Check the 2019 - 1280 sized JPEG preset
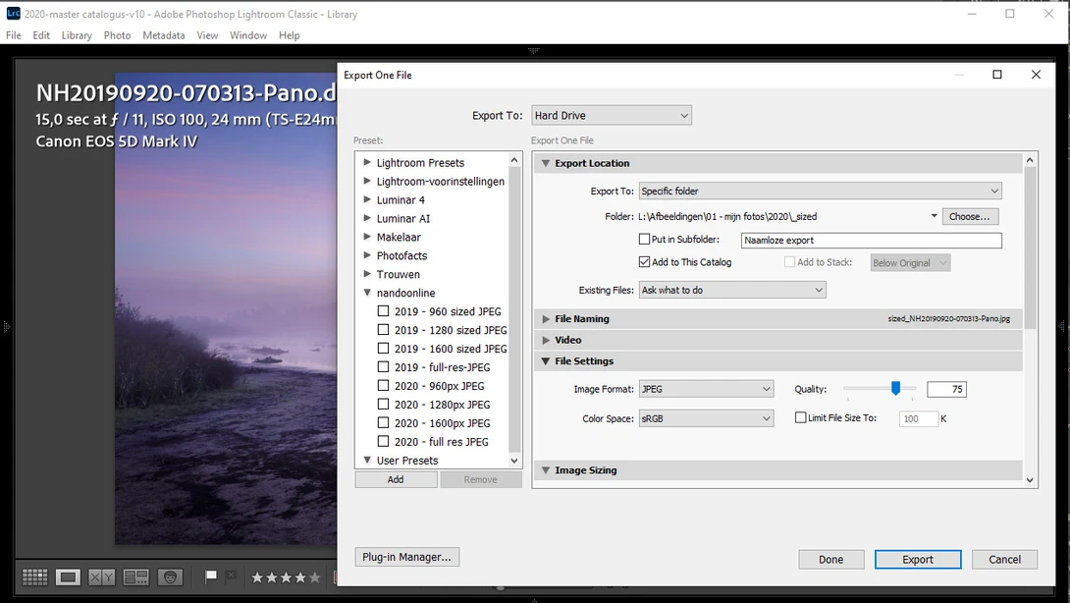The width and height of the screenshot is (1070, 603). pyautogui.click(x=384, y=329)
